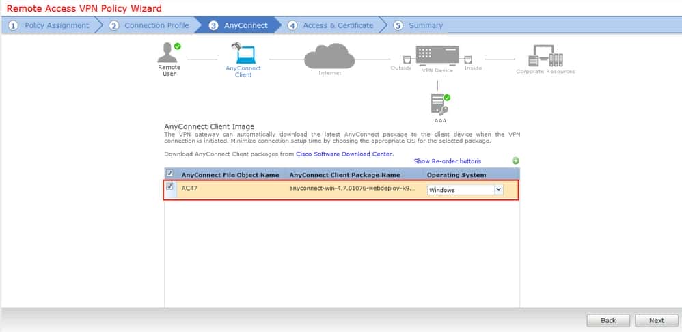Click the Outside interface icon

click(407, 59)
